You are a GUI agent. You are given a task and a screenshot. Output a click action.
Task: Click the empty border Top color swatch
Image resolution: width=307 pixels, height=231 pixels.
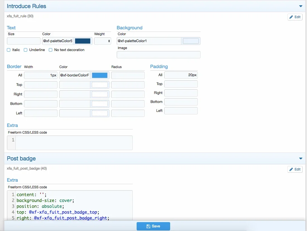tap(100, 85)
